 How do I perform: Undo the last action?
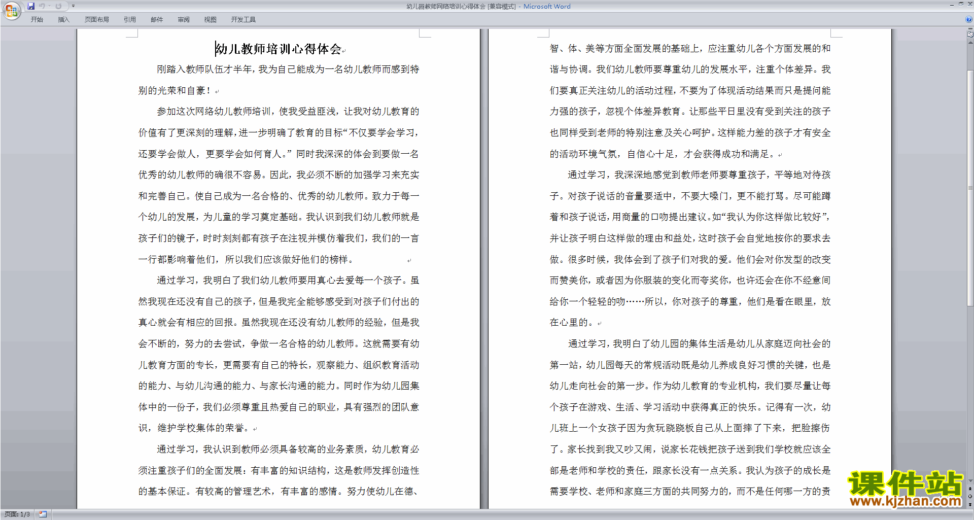tap(42, 6)
